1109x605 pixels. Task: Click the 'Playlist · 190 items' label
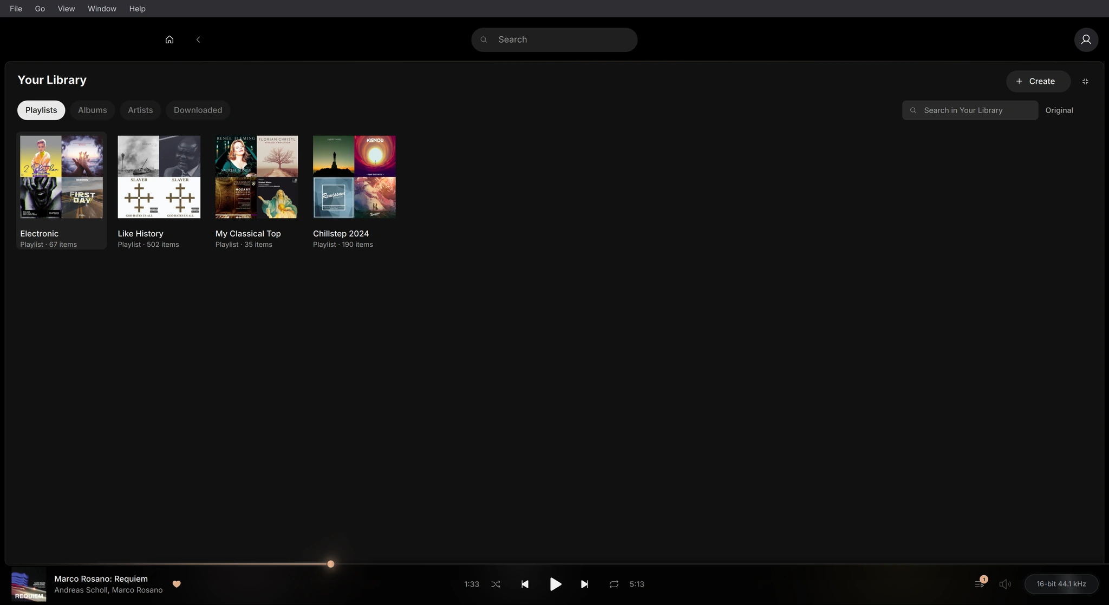pyautogui.click(x=343, y=245)
